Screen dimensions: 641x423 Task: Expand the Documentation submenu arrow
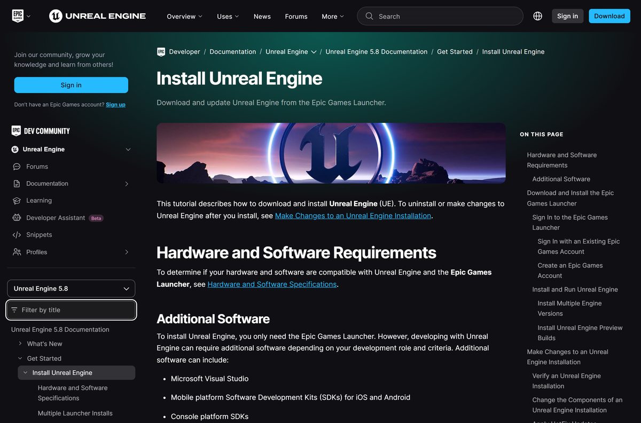127,184
